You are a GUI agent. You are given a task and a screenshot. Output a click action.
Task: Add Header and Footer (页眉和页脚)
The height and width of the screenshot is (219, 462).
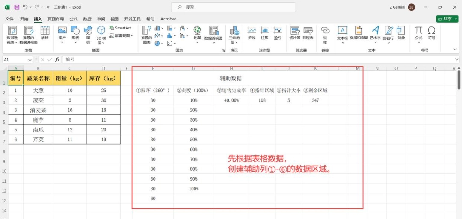tap(359, 33)
